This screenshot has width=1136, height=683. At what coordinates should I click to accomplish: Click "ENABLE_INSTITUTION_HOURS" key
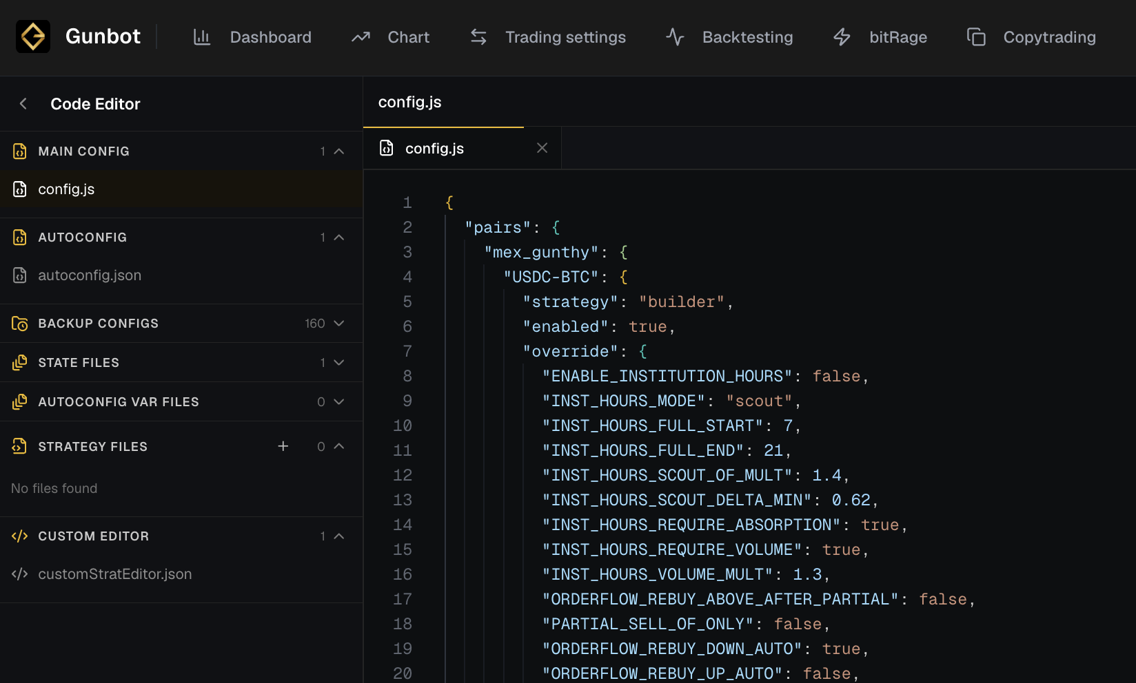(x=667, y=376)
